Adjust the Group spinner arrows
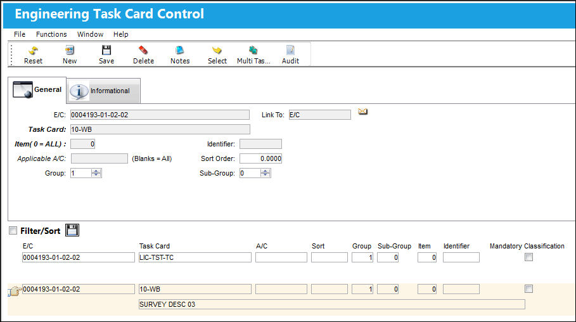 [96, 173]
